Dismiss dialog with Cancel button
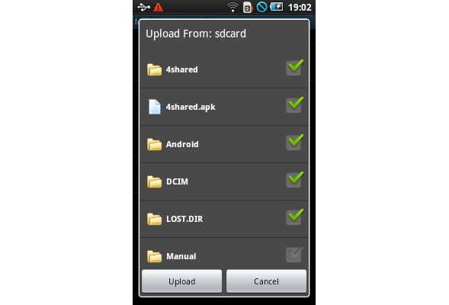 pyautogui.click(x=266, y=281)
